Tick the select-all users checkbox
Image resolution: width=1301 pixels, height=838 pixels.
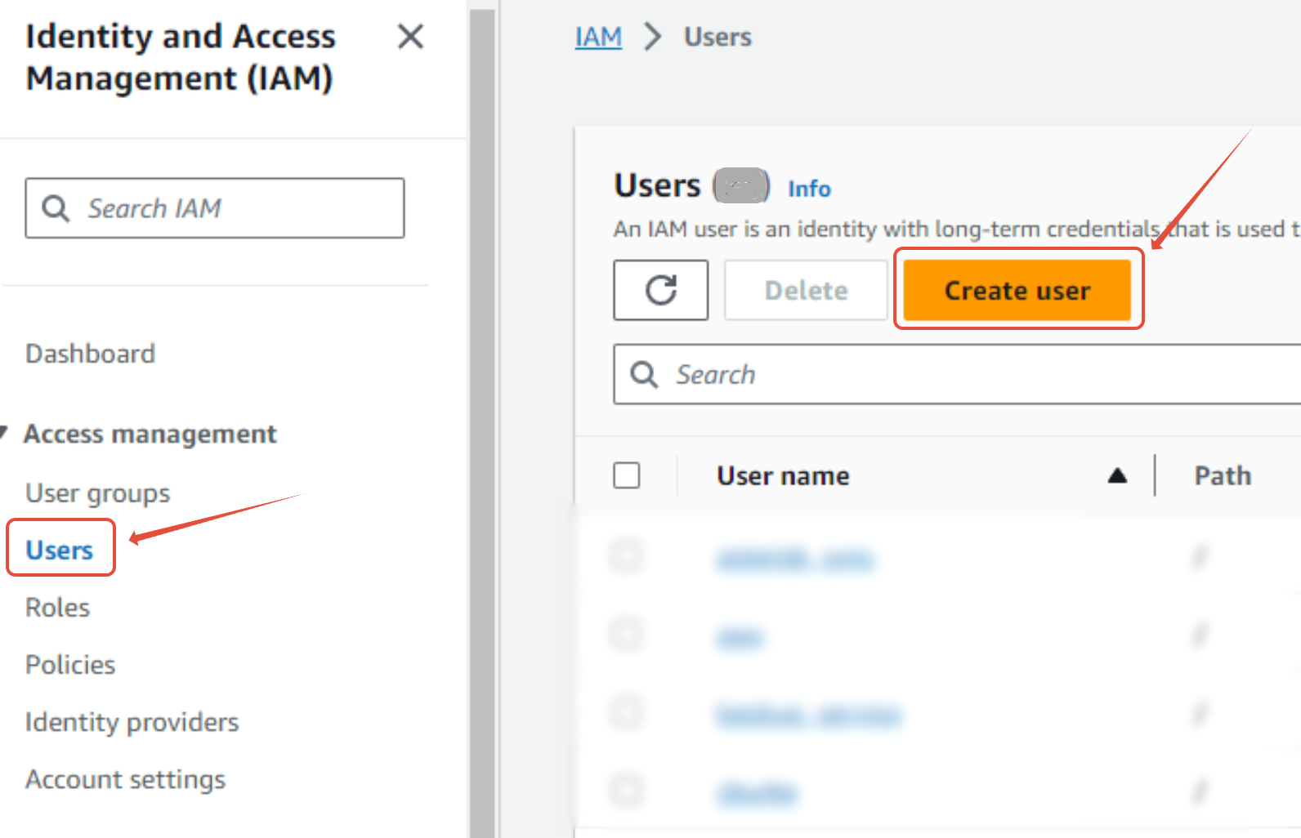[x=627, y=475]
